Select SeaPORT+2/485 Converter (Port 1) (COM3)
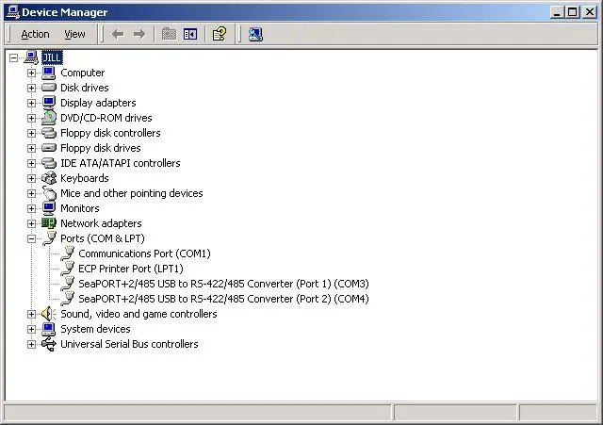Image resolution: width=603 pixels, height=425 pixels. 223,284
